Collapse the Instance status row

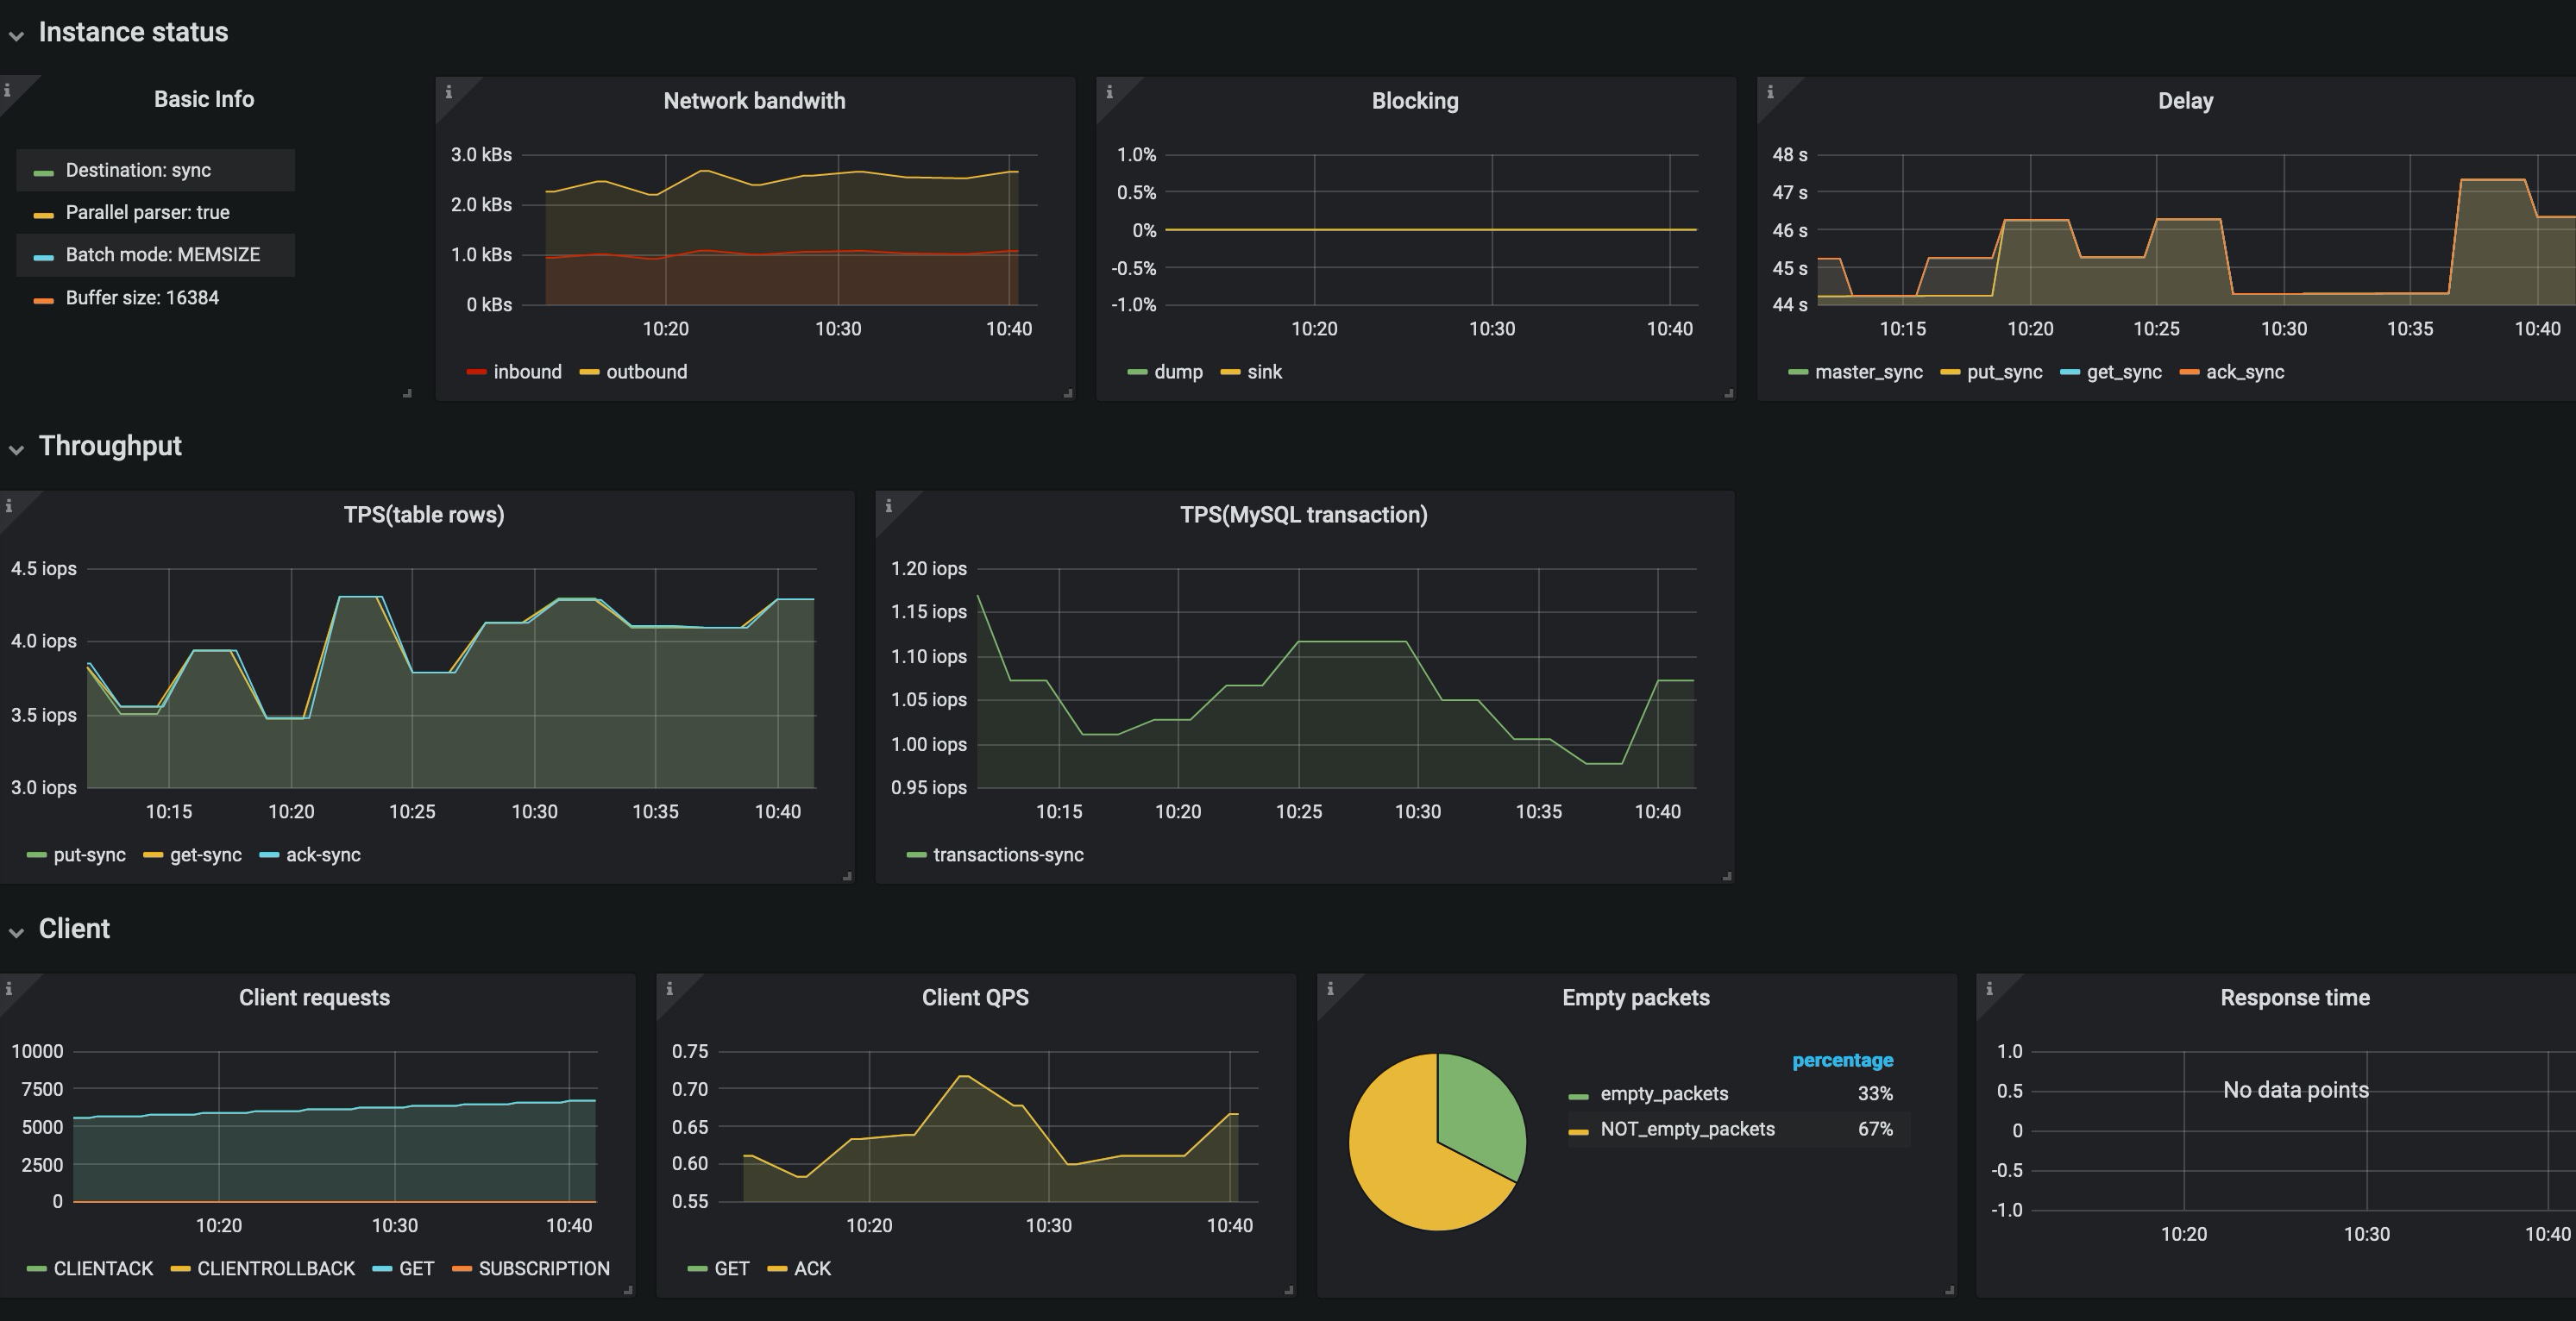17,35
